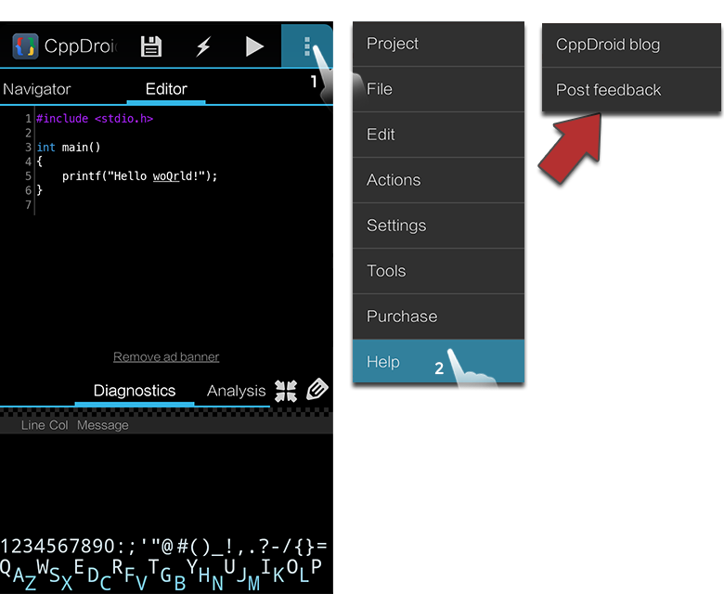
Task: Tap the opening brace on line 4
Action: coord(39,161)
